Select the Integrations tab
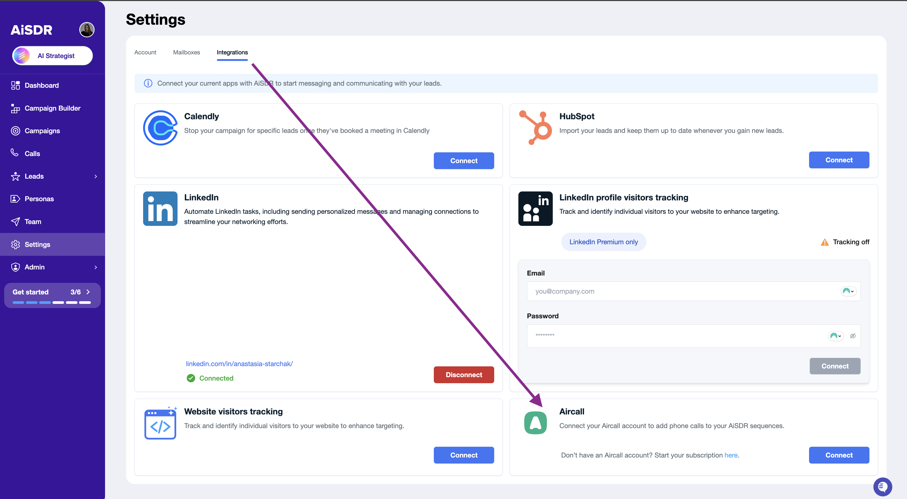Screen dimensions: 907x499 coord(232,53)
